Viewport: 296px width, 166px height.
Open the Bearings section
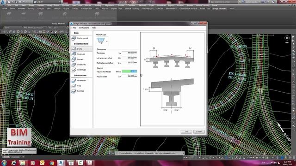coord(81,91)
